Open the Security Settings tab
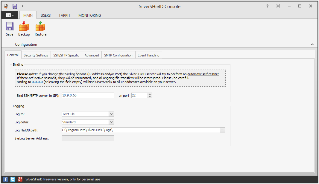319x184 pixels. [x=36, y=55]
